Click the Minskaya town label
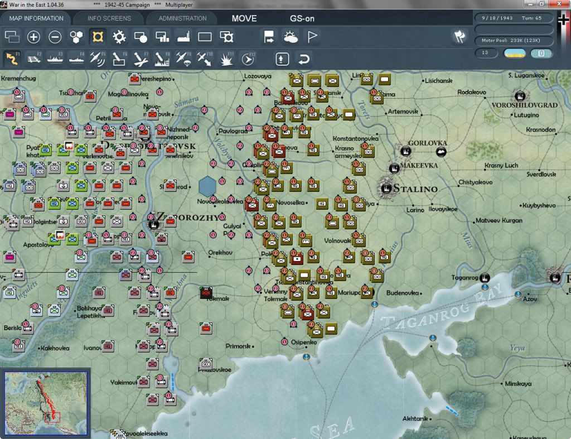571x439 pixels. pos(518,384)
